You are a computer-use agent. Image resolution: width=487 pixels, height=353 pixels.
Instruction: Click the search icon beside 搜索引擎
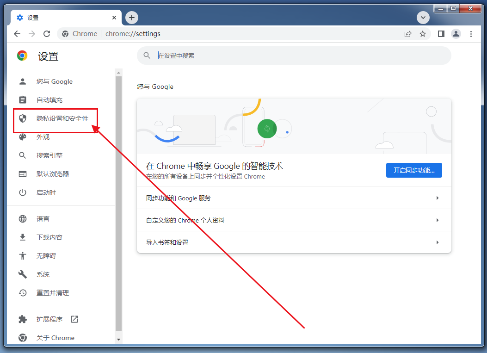(x=23, y=155)
